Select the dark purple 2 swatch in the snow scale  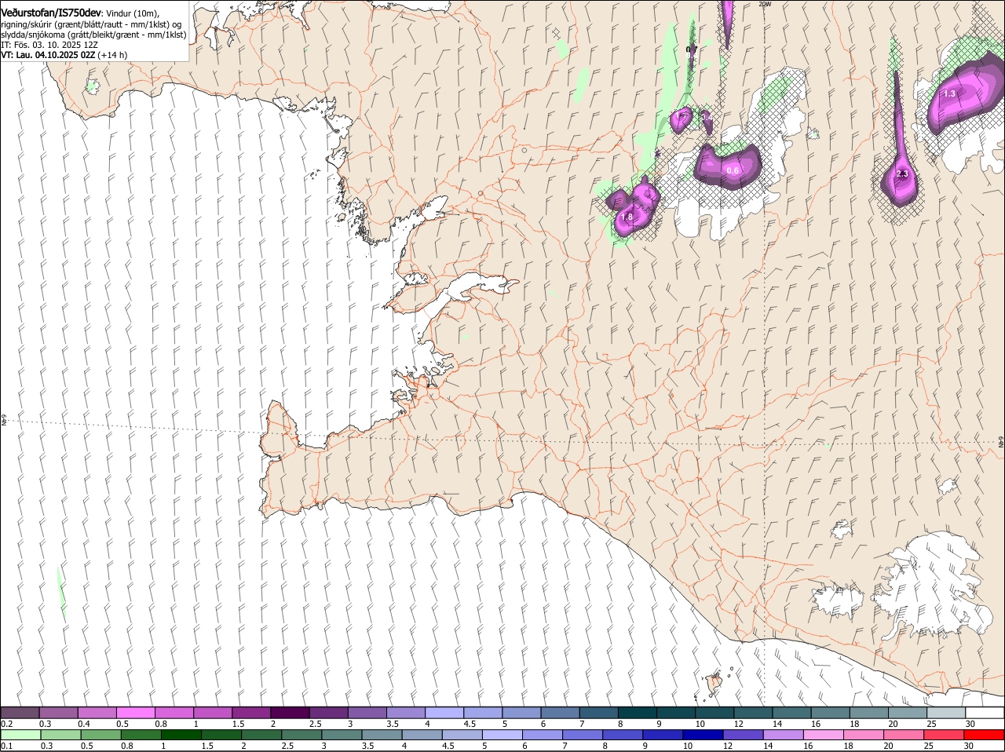[290, 713]
